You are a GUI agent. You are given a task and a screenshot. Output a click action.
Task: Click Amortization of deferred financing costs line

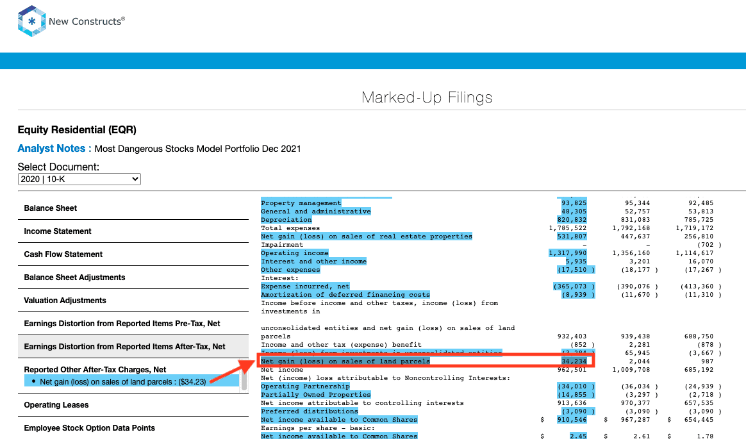point(345,295)
